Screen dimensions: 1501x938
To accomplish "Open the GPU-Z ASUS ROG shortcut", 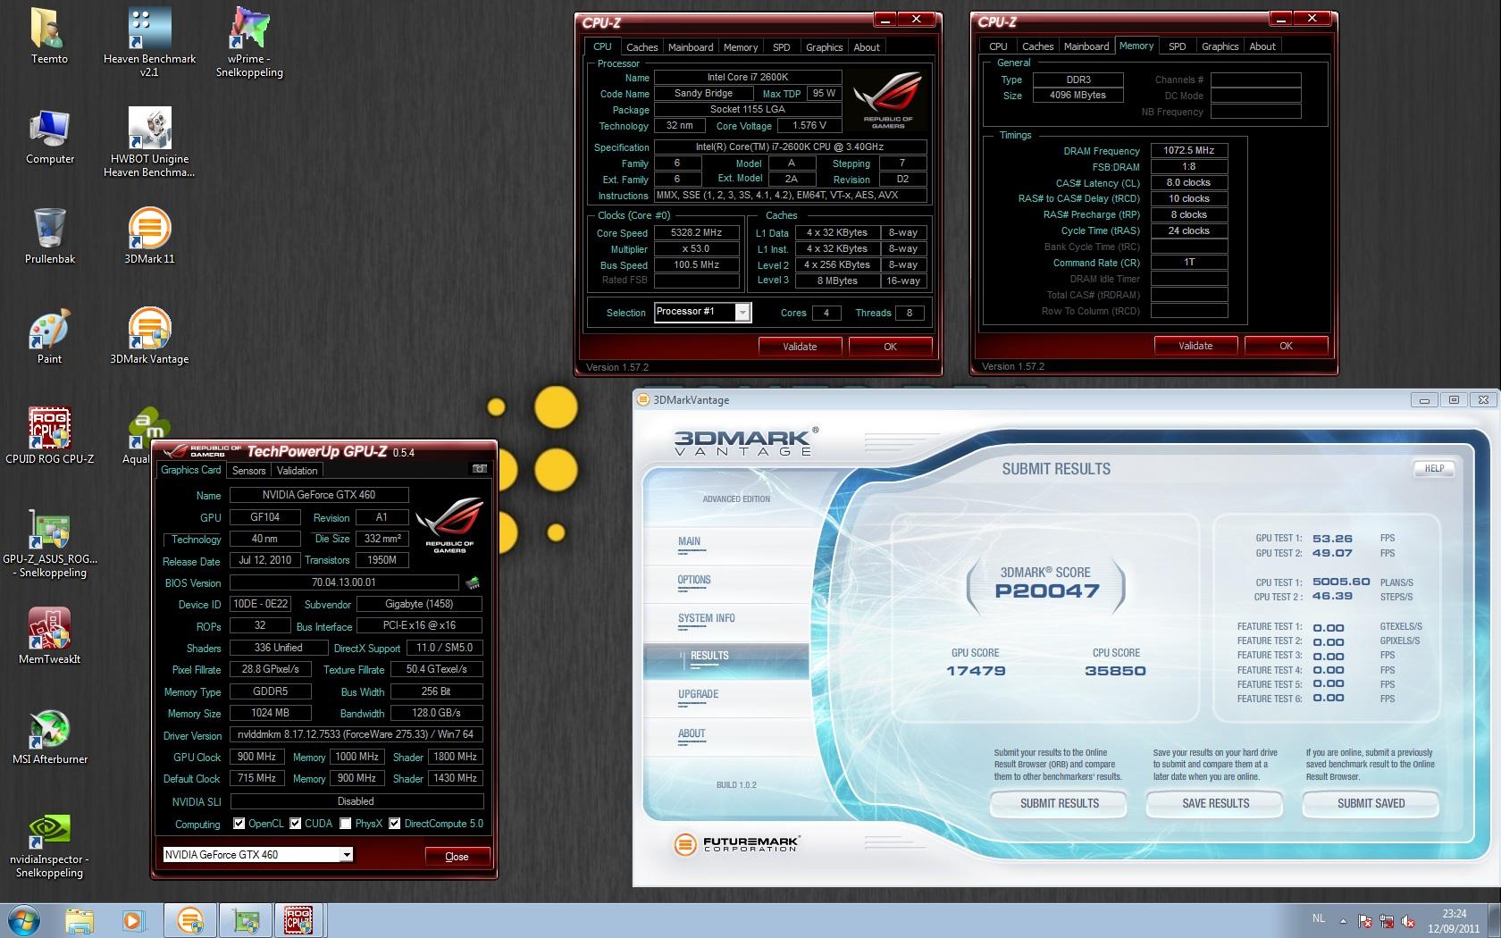I will pos(49,544).
